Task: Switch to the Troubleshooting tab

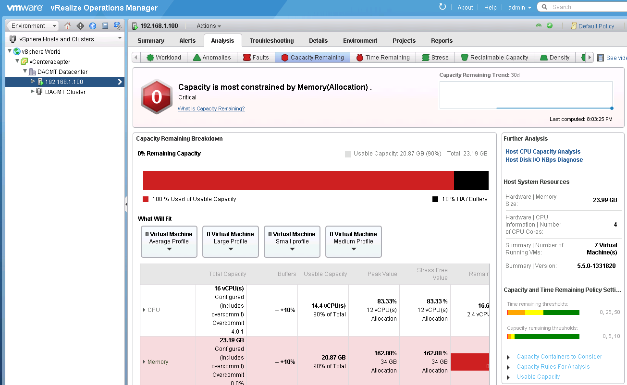Action: point(271,41)
